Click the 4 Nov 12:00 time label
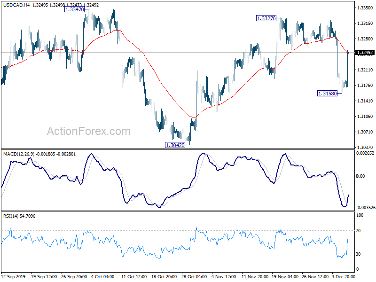Image resolution: width=376 pixels, height=282 pixels. coord(224,277)
